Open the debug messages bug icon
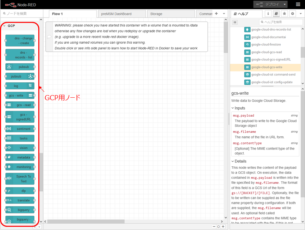This screenshot has height=230, width=305. pyautogui.click(x=284, y=14)
